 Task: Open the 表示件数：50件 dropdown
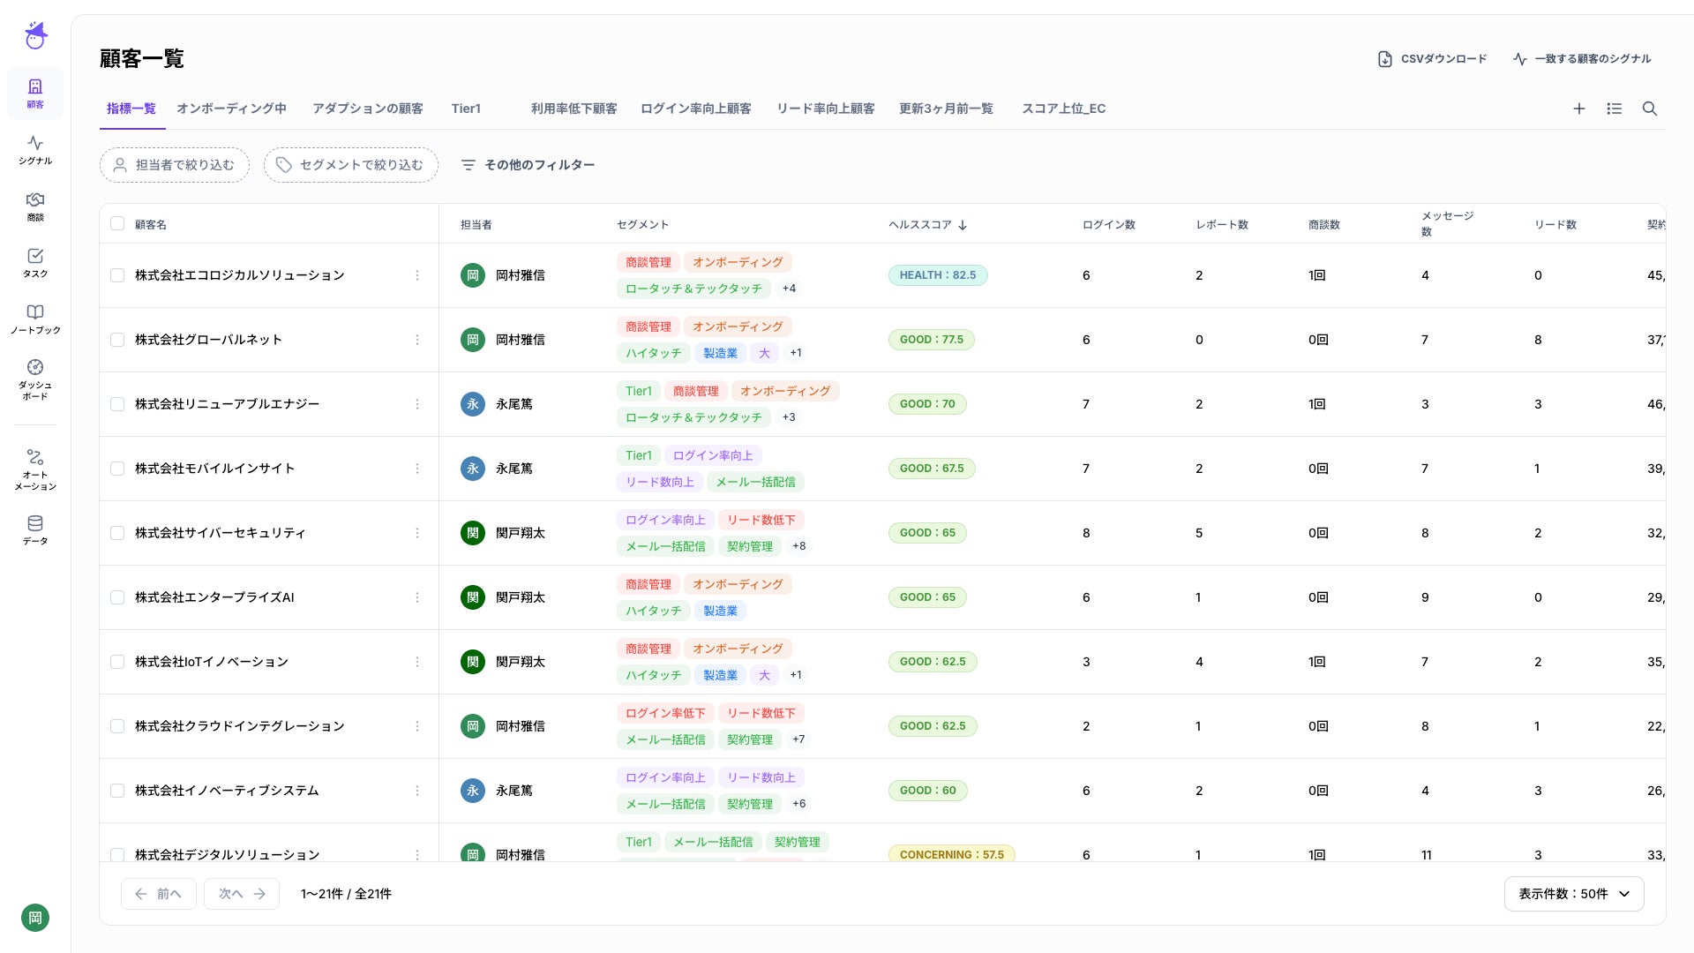(x=1573, y=894)
